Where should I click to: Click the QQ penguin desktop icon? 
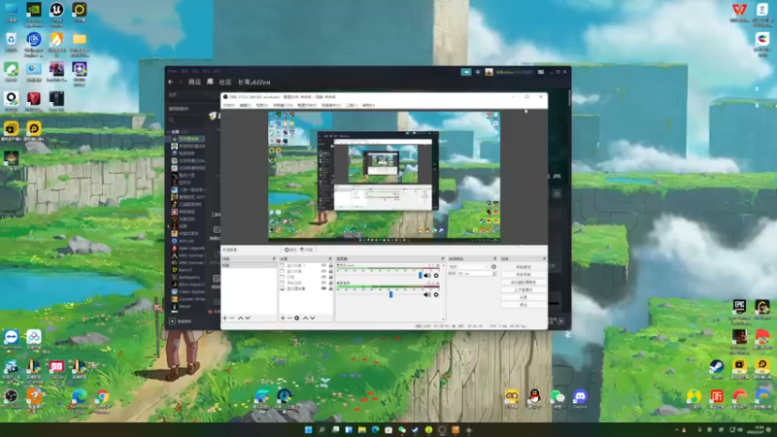pyautogui.click(x=534, y=396)
